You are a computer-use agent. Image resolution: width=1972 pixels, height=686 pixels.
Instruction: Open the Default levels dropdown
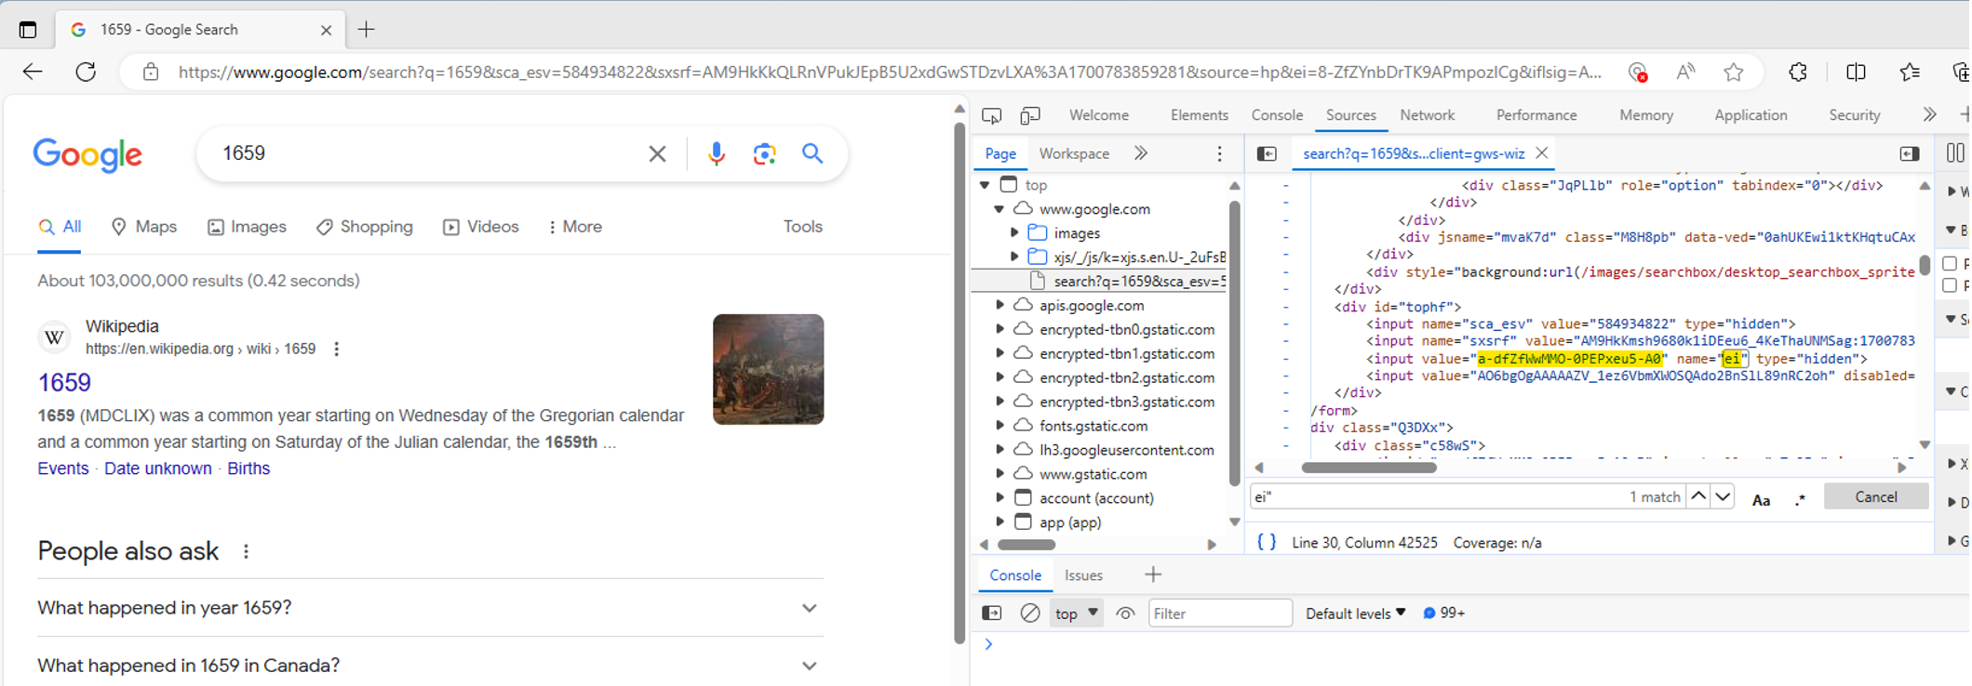1355,613
